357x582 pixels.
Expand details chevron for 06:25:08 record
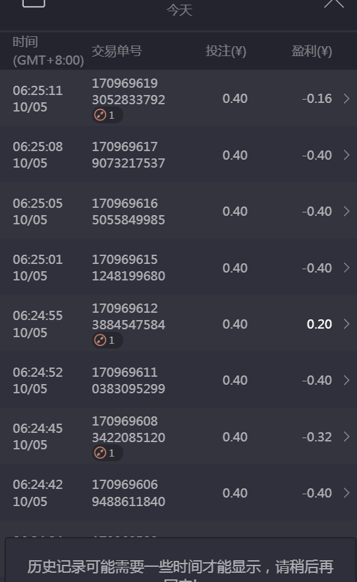(346, 155)
